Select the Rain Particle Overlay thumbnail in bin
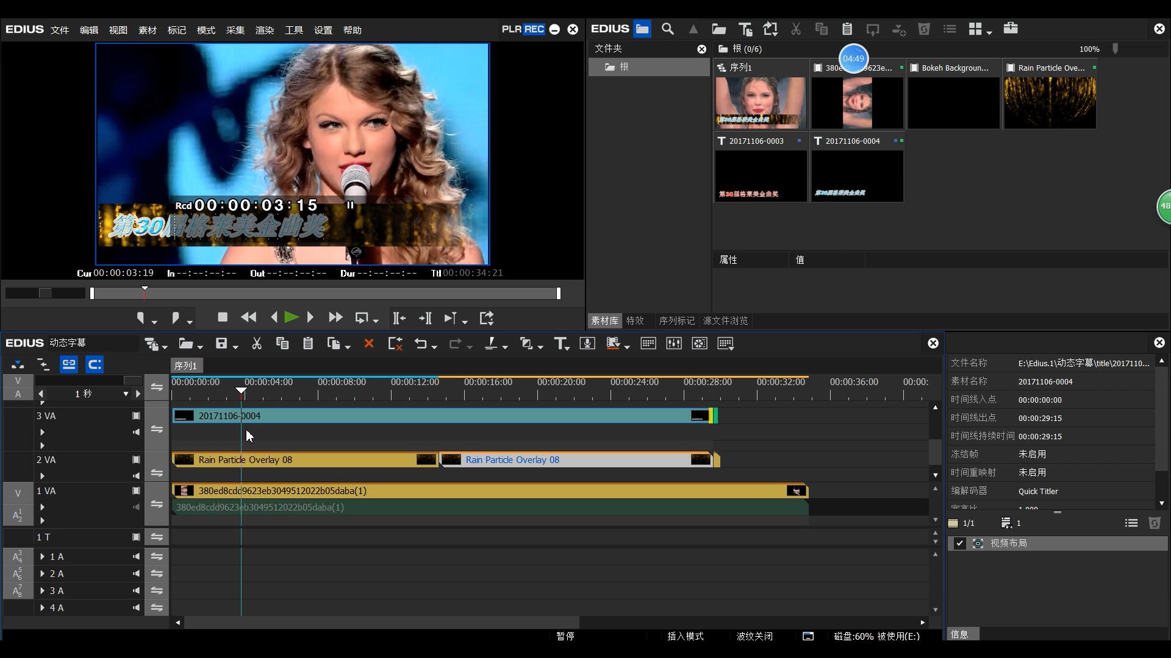The width and height of the screenshot is (1171, 658). (x=1050, y=102)
